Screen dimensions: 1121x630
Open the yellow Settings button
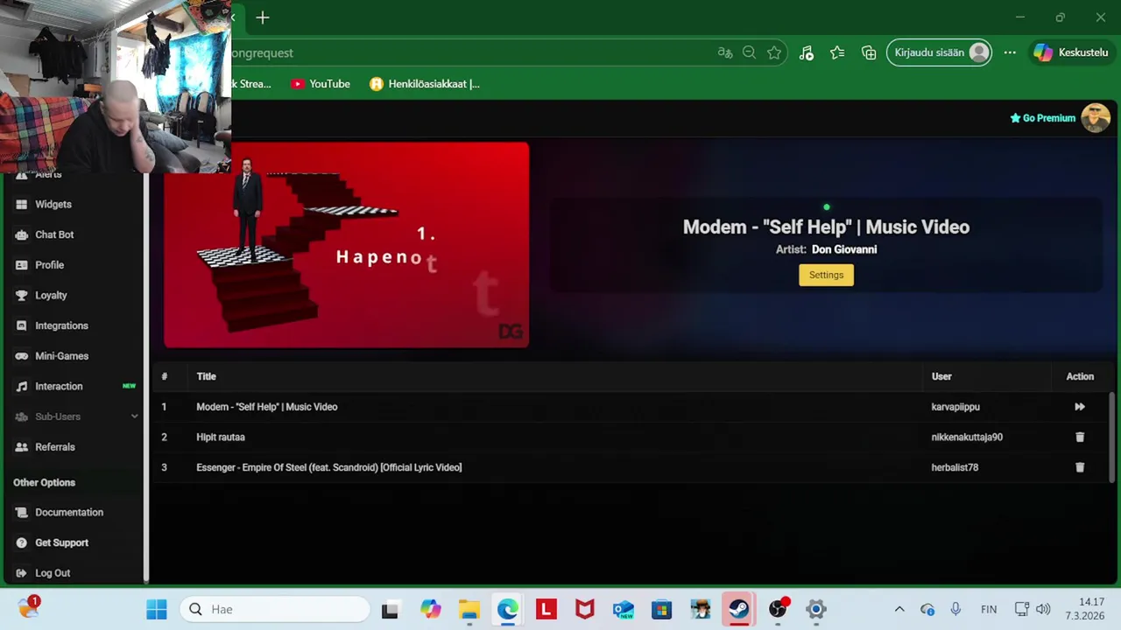826,275
